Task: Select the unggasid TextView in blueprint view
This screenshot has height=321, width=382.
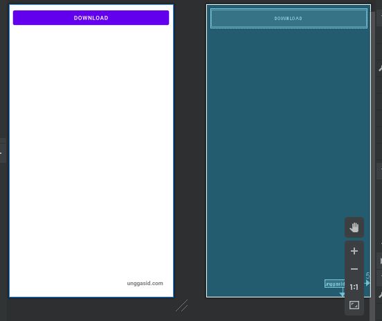Action: pos(335,284)
